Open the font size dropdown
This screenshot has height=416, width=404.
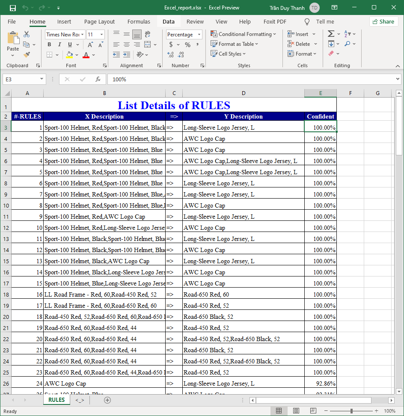(x=101, y=35)
